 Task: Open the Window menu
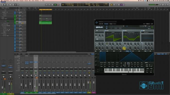click(37, 1)
